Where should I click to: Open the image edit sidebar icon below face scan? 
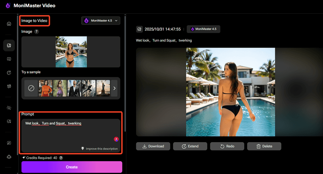click(x=9, y=121)
